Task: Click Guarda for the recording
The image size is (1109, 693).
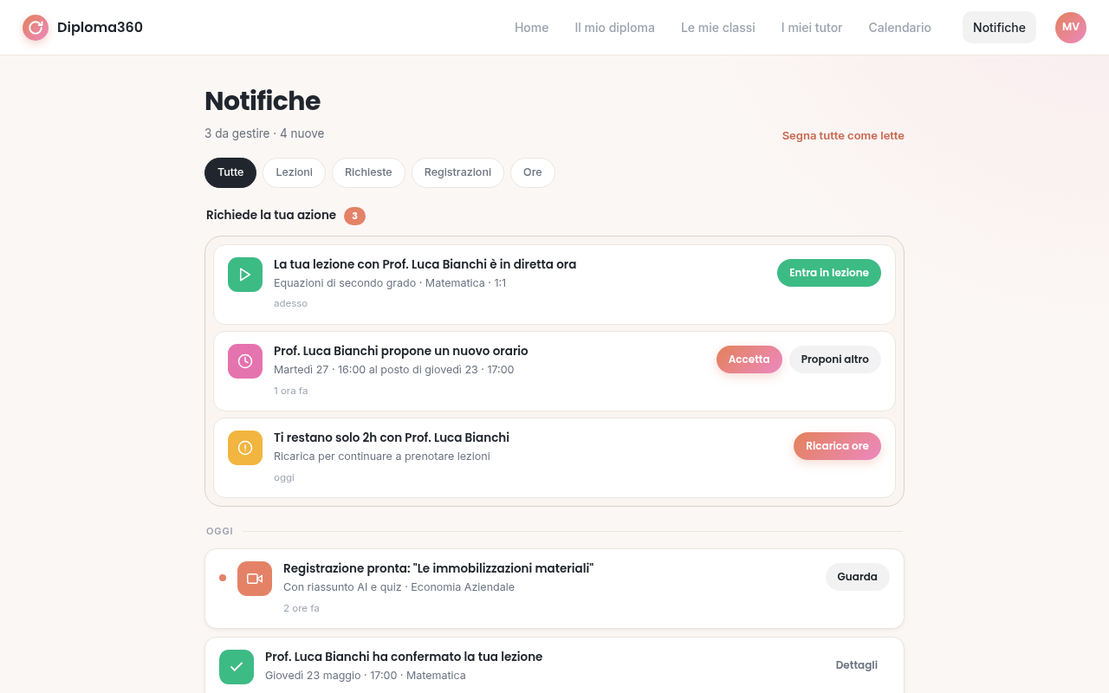Action: (x=858, y=577)
